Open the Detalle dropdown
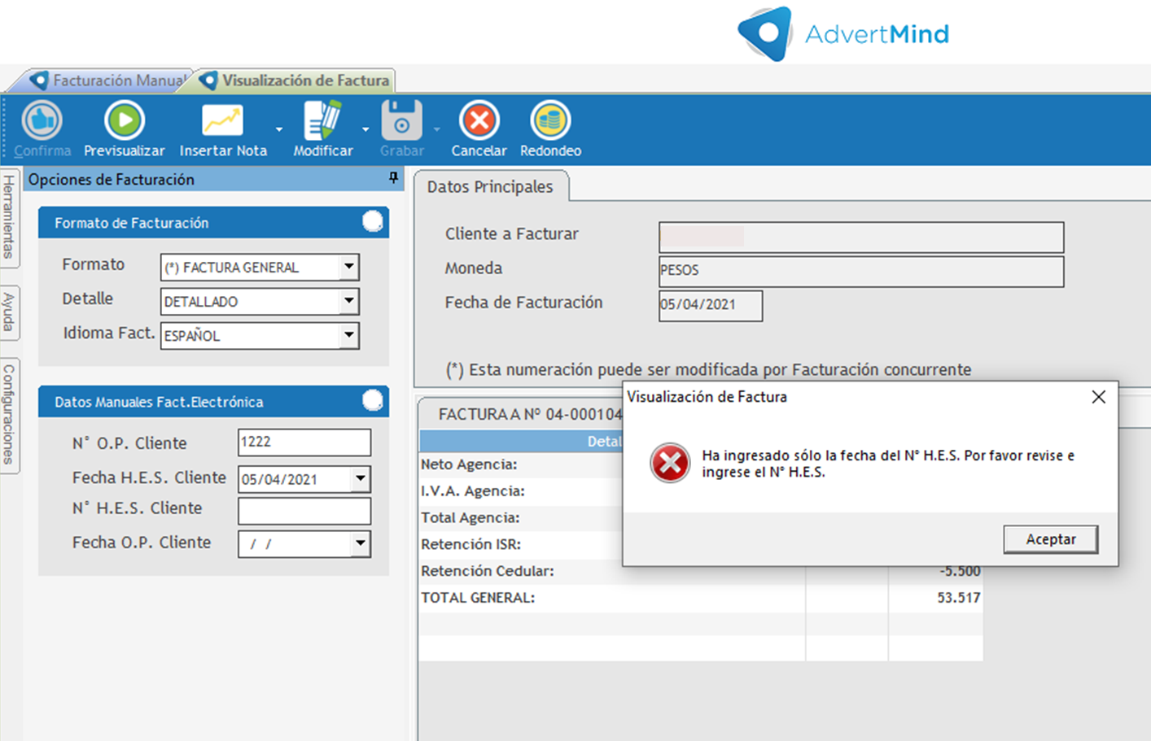 tap(349, 301)
